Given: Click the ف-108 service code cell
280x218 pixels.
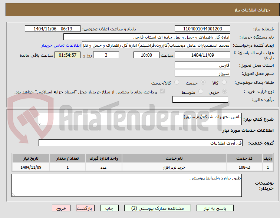Looking at the screenshot, I should click(x=244, y=167).
